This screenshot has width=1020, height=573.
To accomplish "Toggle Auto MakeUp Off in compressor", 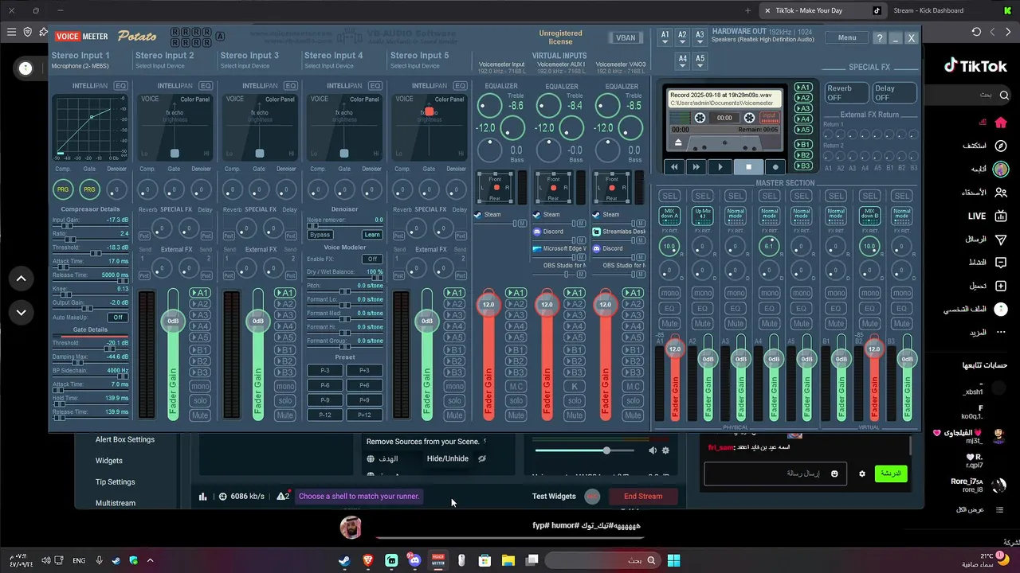I will point(118,318).
